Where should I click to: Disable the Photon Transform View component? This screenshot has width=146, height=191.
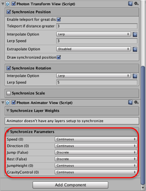tap(13, 4)
